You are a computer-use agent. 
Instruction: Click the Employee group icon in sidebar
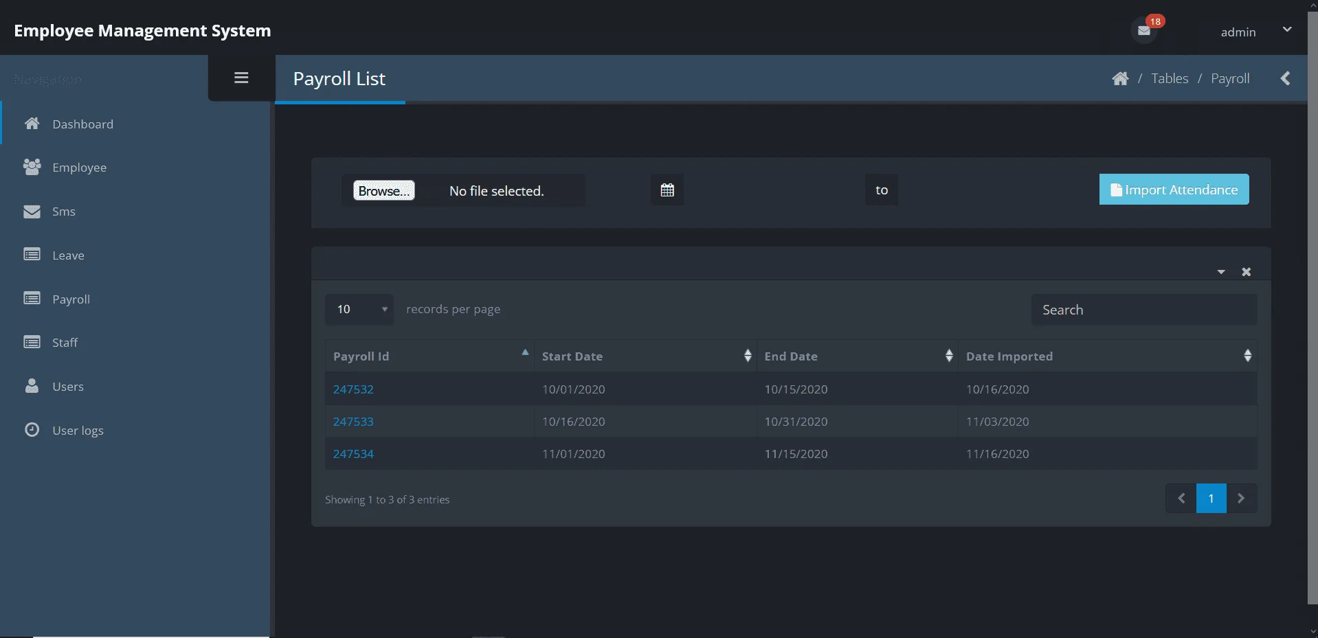click(x=32, y=167)
